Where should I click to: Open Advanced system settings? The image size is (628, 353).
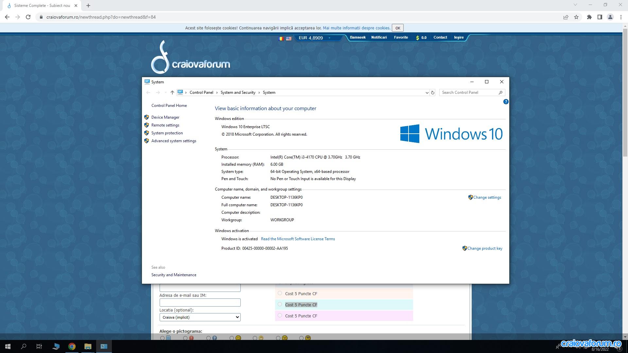(x=174, y=141)
